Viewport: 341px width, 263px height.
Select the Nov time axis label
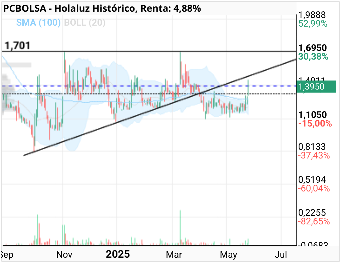[x=64, y=255]
